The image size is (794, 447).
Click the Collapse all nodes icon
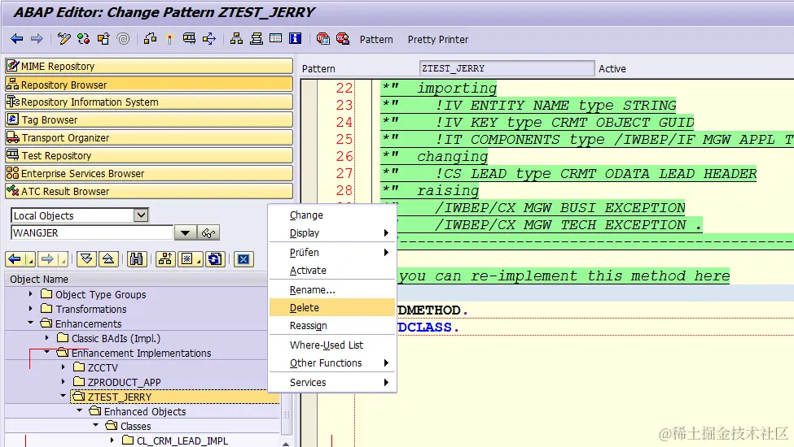pyautogui.click(x=108, y=259)
